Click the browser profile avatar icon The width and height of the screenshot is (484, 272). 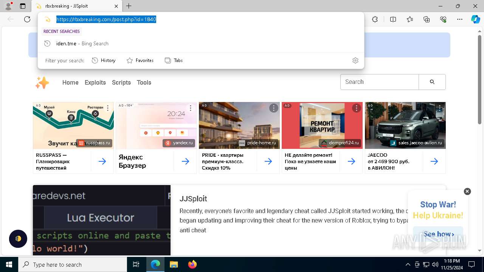(x=8, y=6)
